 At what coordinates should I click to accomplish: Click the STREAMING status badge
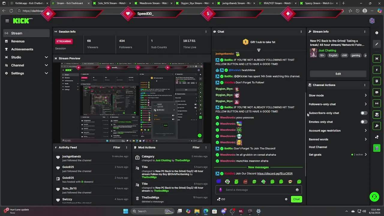click(x=64, y=41)
